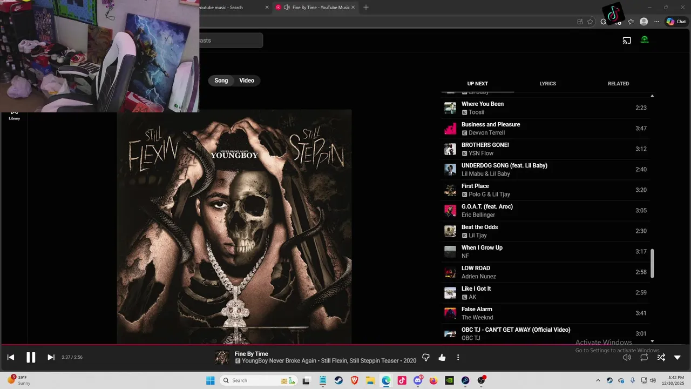Open Brave browser from taskbar
Image resolution: width=691 pixels, height=389 pixels.
coord(354,380)
